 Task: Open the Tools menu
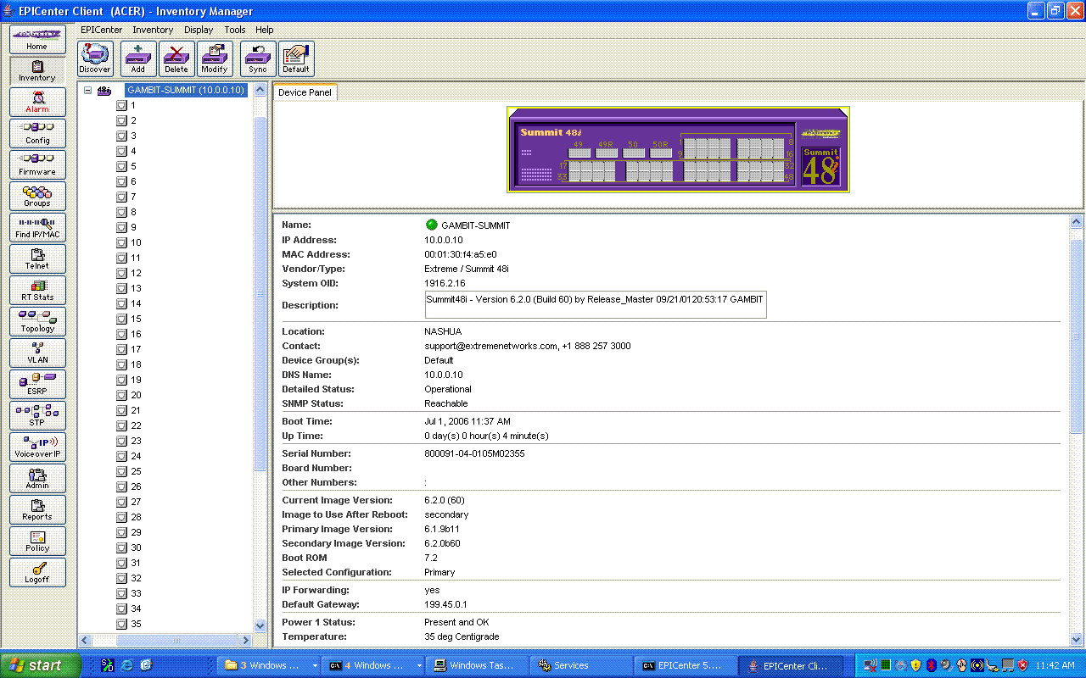coord(235,30)
